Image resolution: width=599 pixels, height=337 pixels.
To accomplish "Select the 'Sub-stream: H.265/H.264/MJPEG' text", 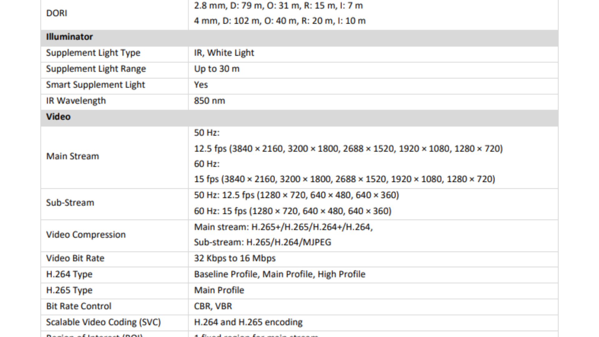I will [262, 242].
